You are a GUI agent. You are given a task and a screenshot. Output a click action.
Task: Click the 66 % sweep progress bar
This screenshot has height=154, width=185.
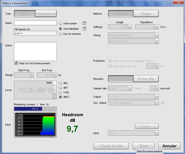coord(35,109)
